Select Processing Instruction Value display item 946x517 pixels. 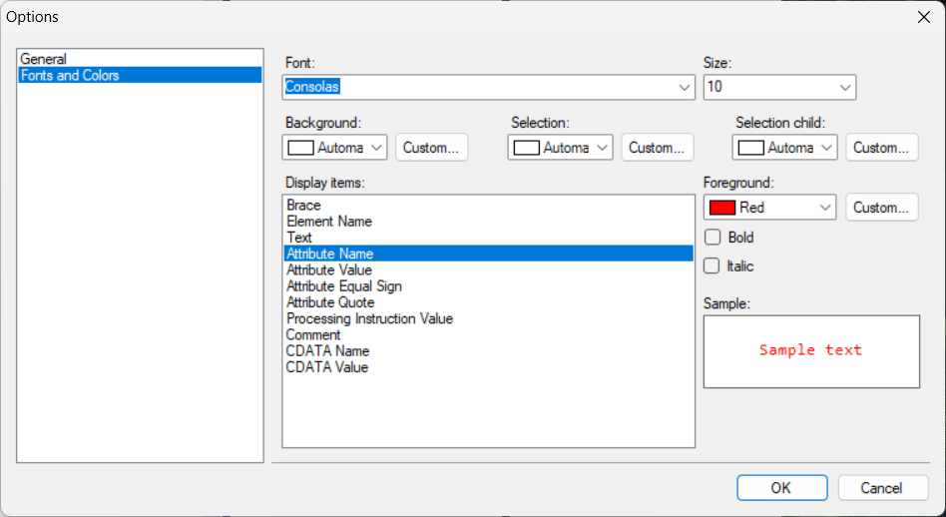coord(488,318)
